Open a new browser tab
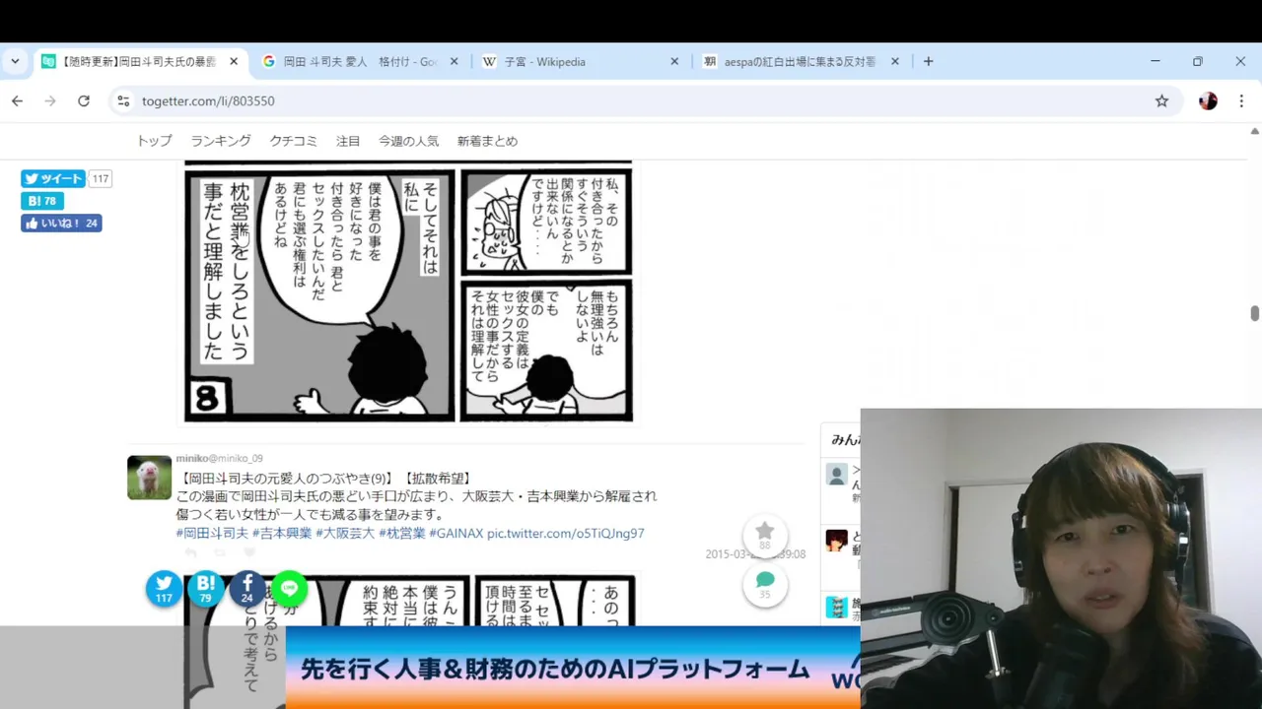The width and height of the screenshot is (1262, 709). coord(928,61)
